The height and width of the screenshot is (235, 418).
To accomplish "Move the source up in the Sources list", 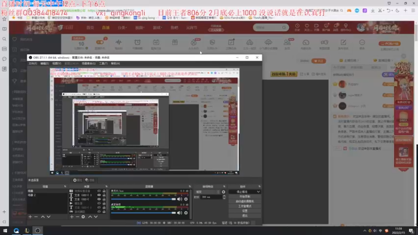I will [90, 217].
